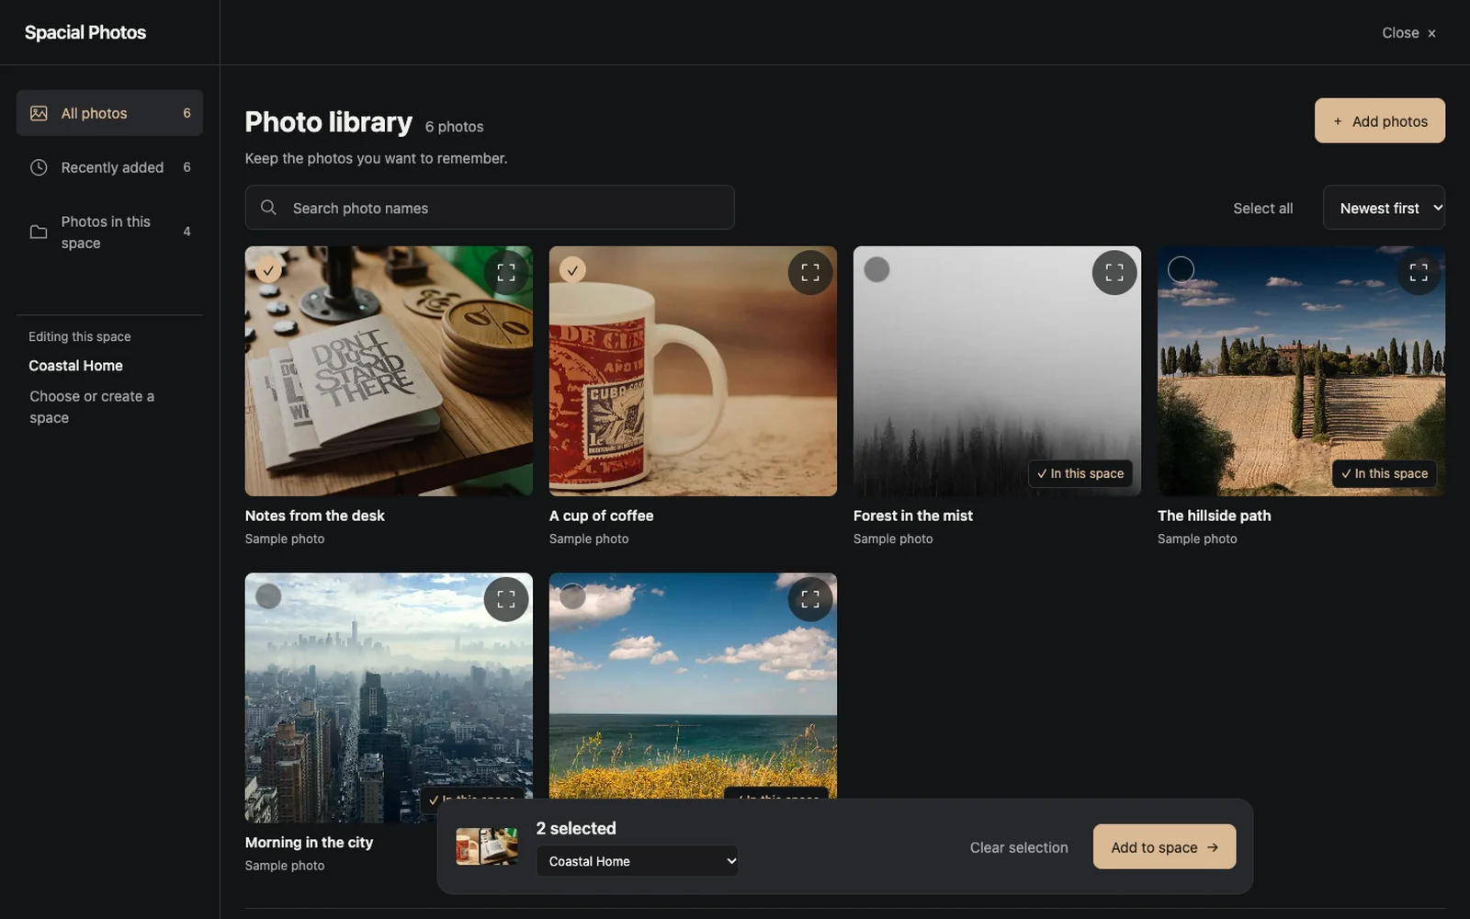The width and height of the screenshot is (1470, 919).
Task: Click Select all photos
Action: tap(1262, 209)
